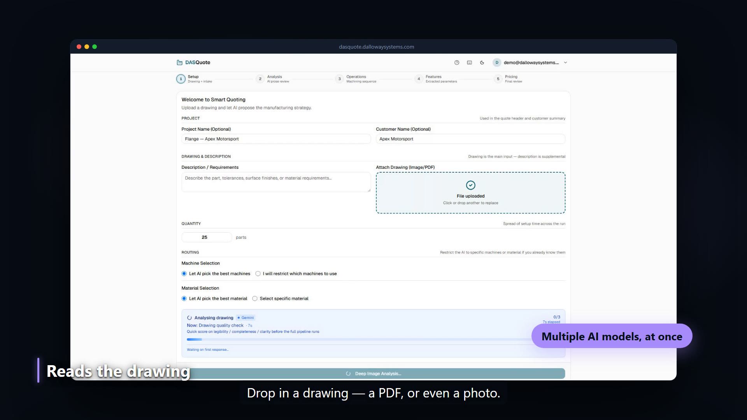Click the Description / Requirements text area
Image resolution: width=747 pixels, height=420 pixels.
point(276,182)
